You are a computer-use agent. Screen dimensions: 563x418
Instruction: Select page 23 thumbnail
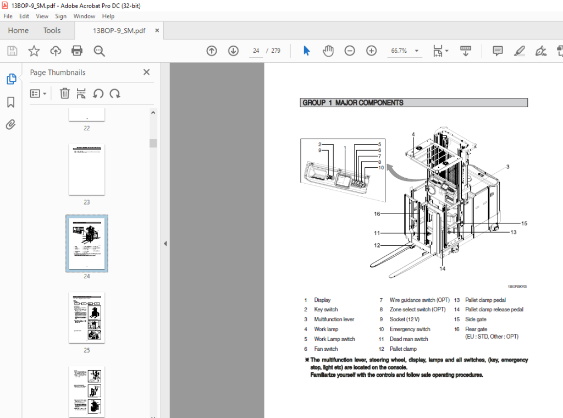[87, 170]
